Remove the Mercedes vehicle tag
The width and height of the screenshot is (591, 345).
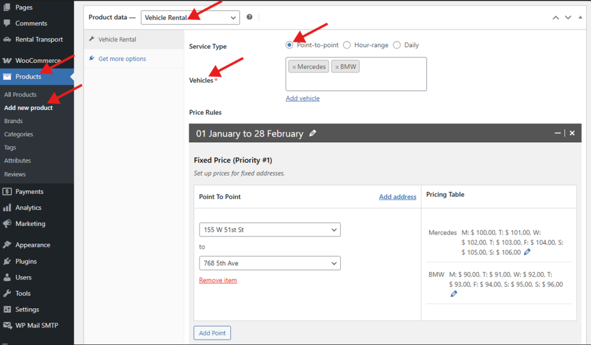point(294,67)
